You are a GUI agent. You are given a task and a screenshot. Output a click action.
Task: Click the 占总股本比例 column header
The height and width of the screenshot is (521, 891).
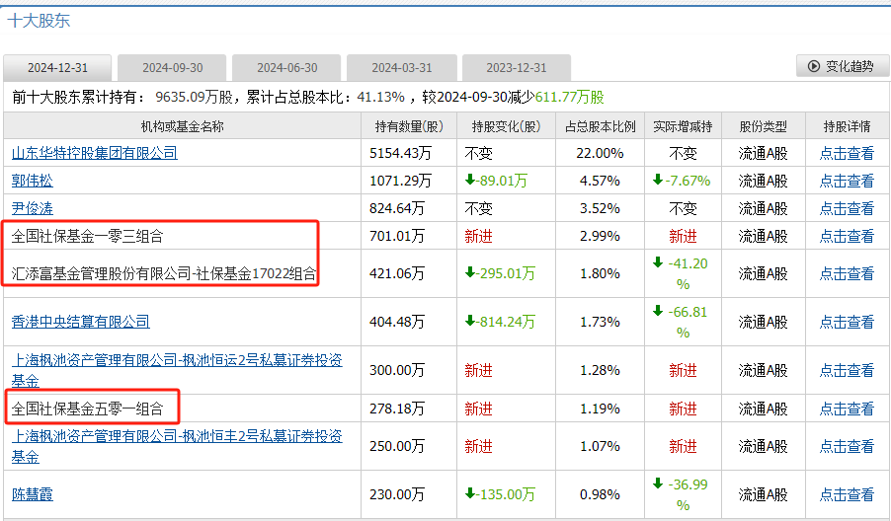click(x=600, y=126)
